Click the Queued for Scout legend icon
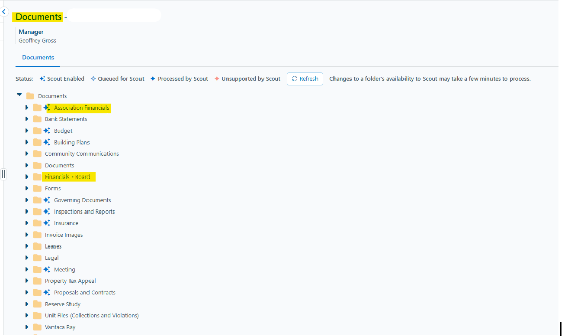Image resolution: width=562 pixels, height=336 pixels. (93, 78)
